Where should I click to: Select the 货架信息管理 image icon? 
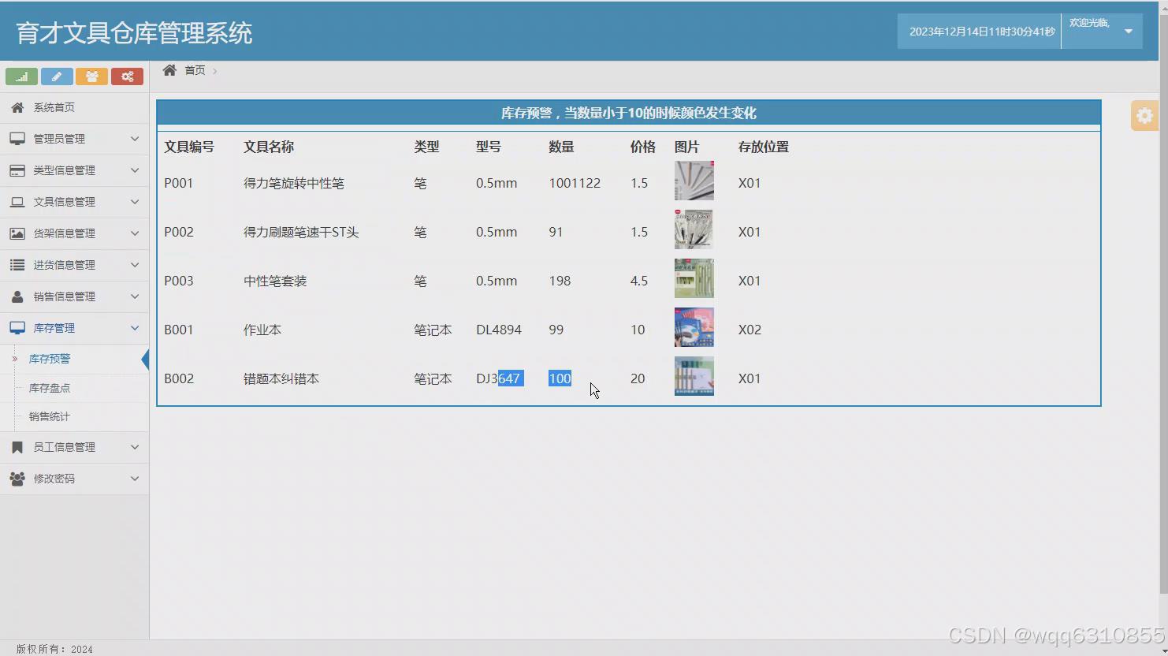pyautogui.click(x=17, y=233)
